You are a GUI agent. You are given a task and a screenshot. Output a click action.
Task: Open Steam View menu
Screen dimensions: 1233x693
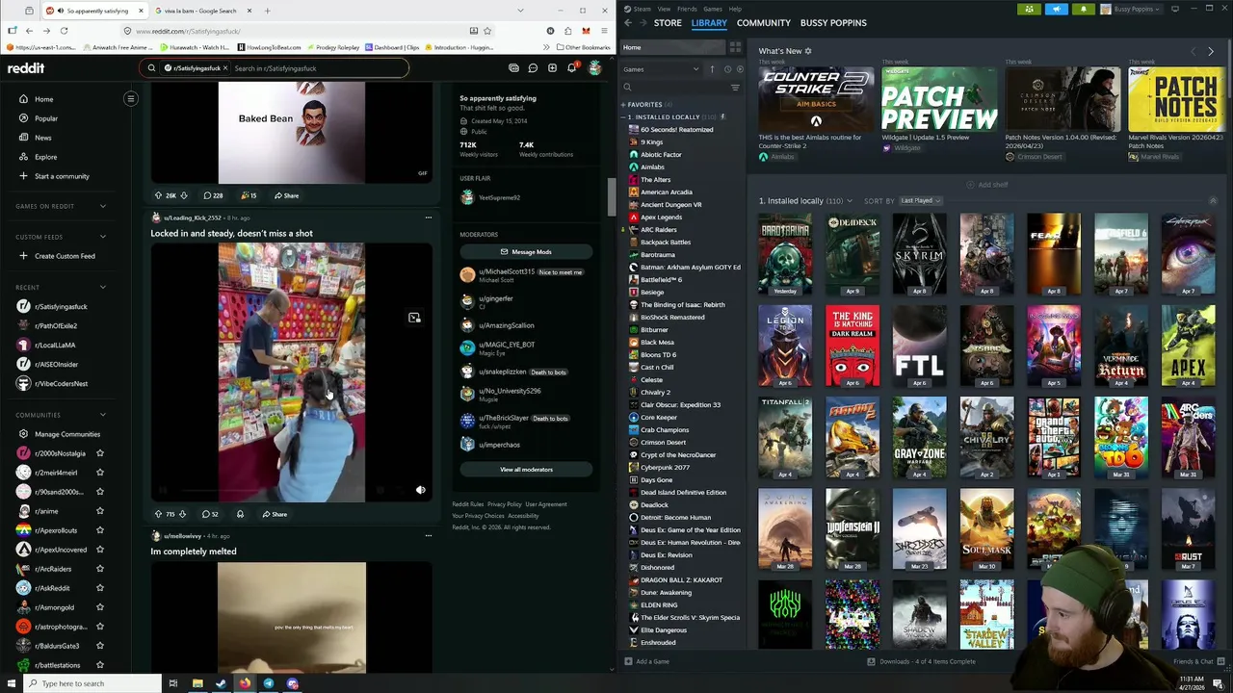pos(664,9)
